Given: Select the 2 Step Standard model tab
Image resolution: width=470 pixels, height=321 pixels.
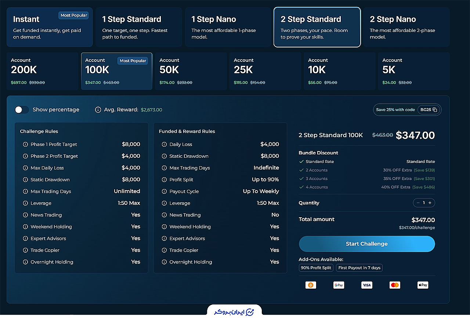Looking at the screenshot, I should 317,27.
